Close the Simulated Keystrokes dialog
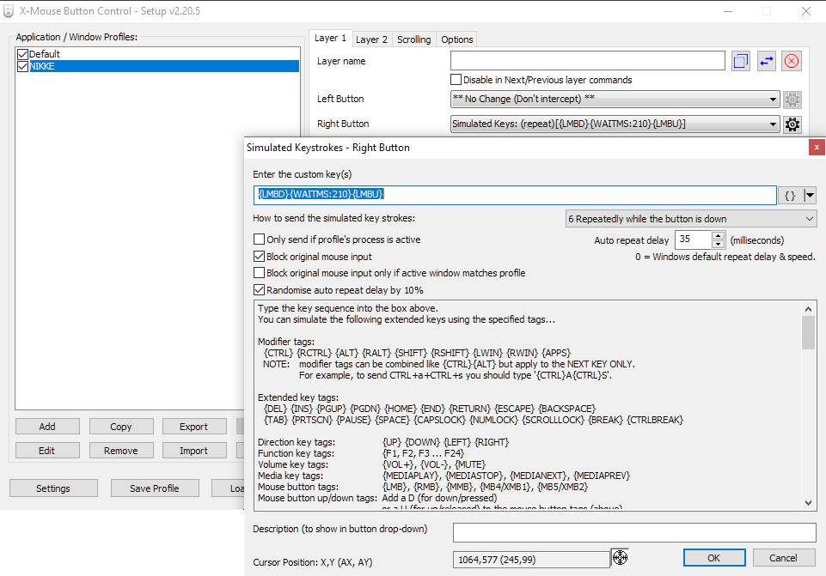The image size is (826, 576). 817,148
